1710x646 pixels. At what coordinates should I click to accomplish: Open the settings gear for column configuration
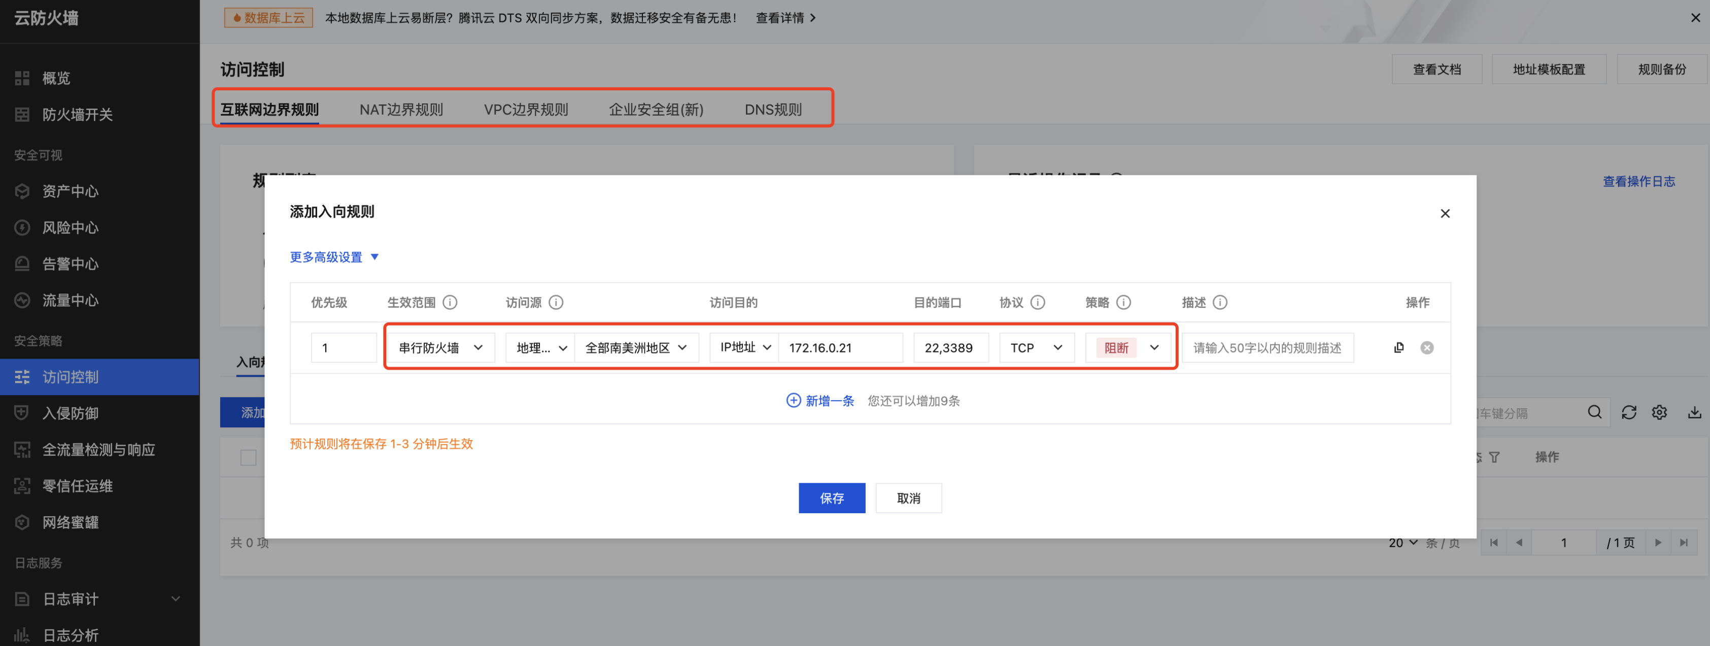pos(1660,412)
